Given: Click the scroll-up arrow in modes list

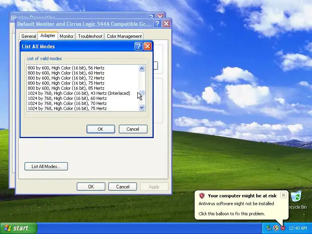Looking at the screenshot, I should click(142, 69).
